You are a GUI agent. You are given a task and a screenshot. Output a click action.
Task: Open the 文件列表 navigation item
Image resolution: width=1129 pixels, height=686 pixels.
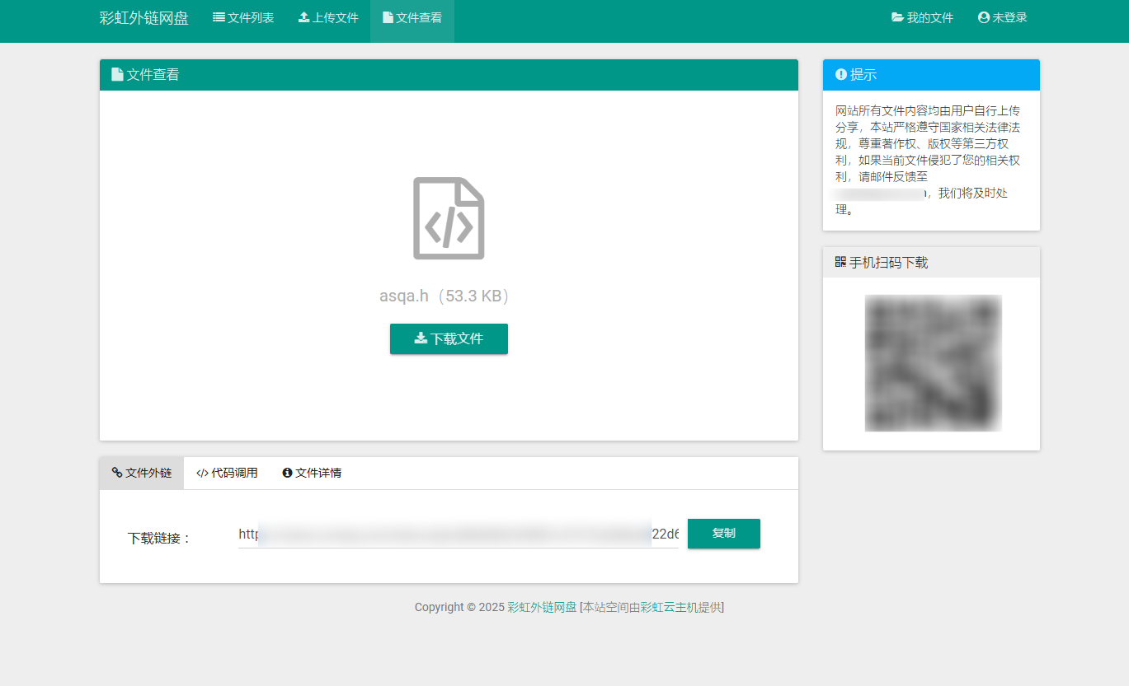(243, 18)
